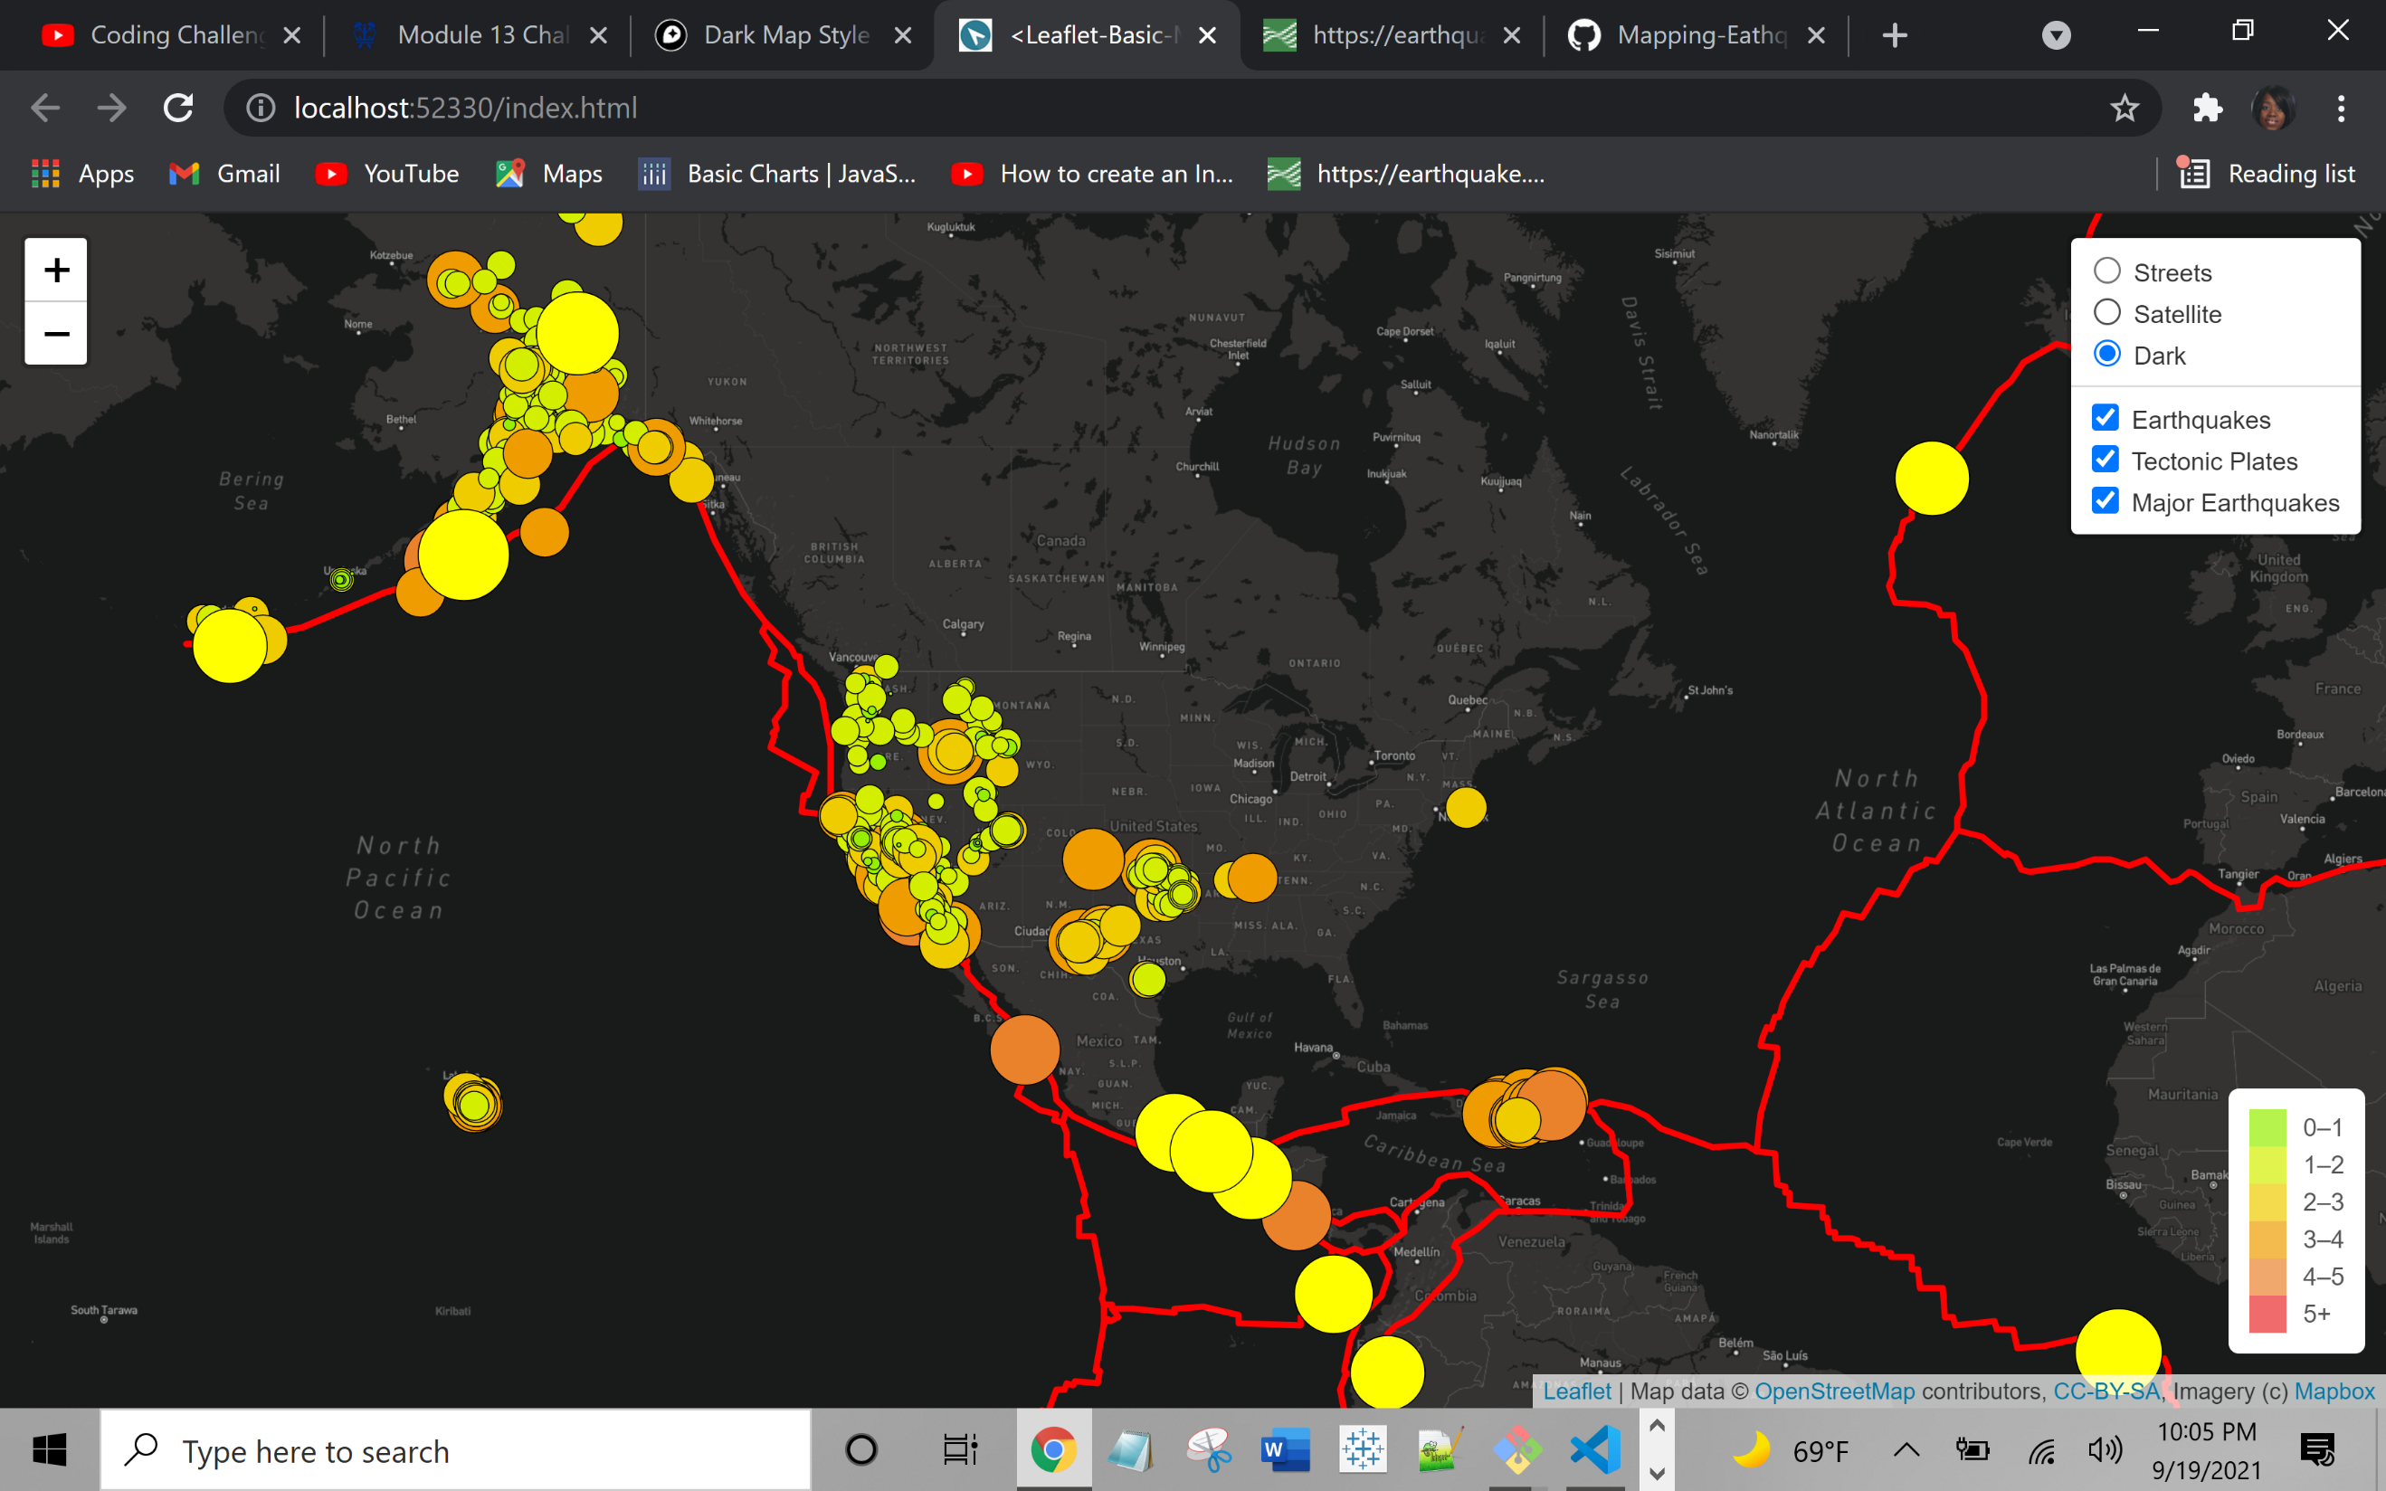Select the Dark base map radio

click(x=2107, y=354)
